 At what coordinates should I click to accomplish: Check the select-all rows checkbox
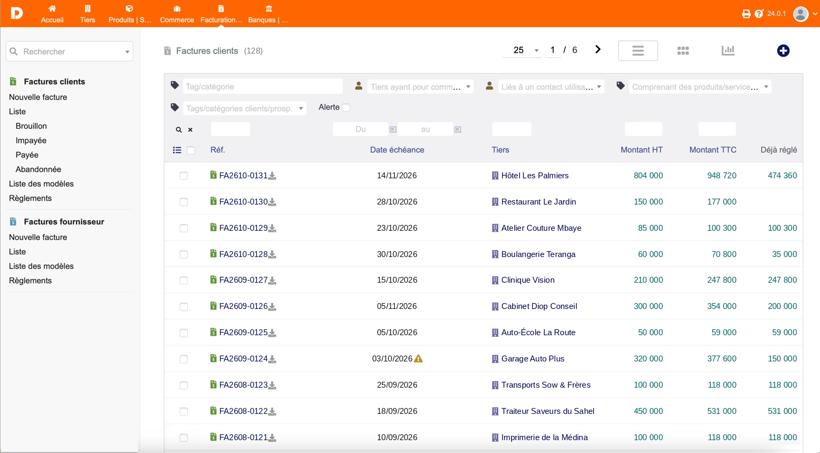(191, 150)
